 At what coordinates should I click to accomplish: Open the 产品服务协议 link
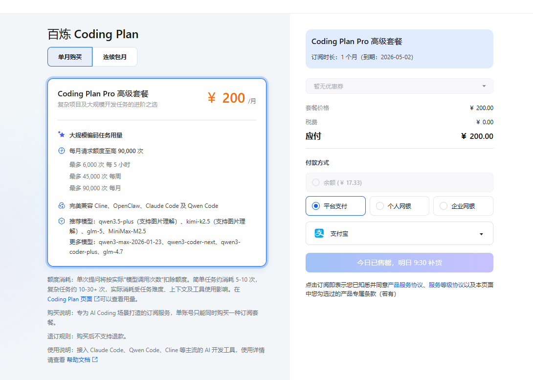click(x=405, y=285)
